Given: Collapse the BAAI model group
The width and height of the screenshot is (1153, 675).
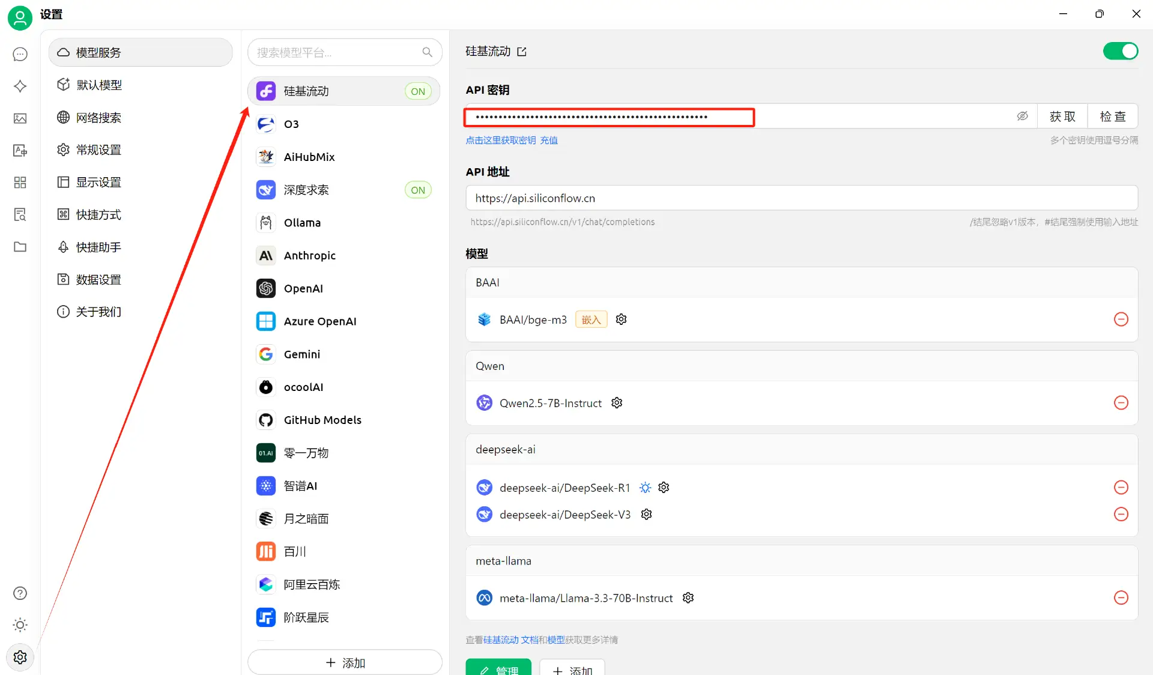Looking at the screenshot, I should point(802,283).
